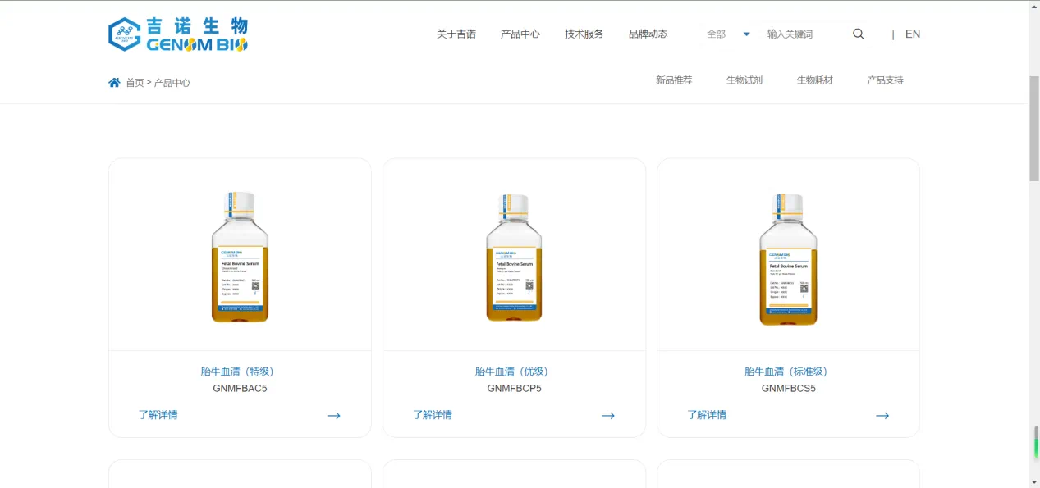Switch language to EN

point(912,34)
